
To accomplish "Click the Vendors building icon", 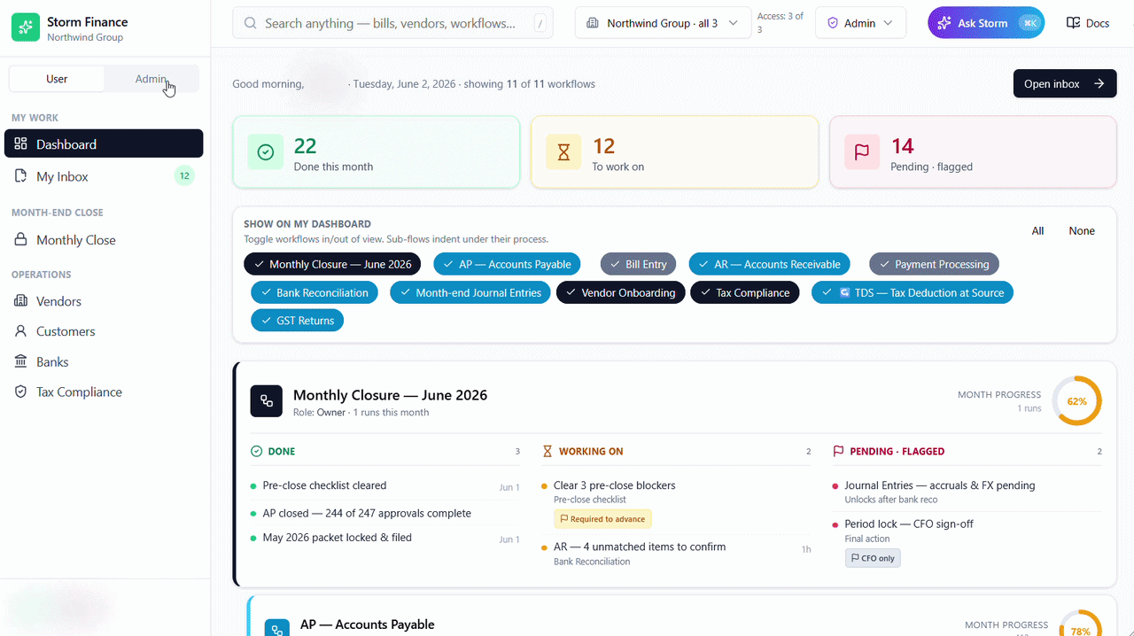I will pos(21,301).
